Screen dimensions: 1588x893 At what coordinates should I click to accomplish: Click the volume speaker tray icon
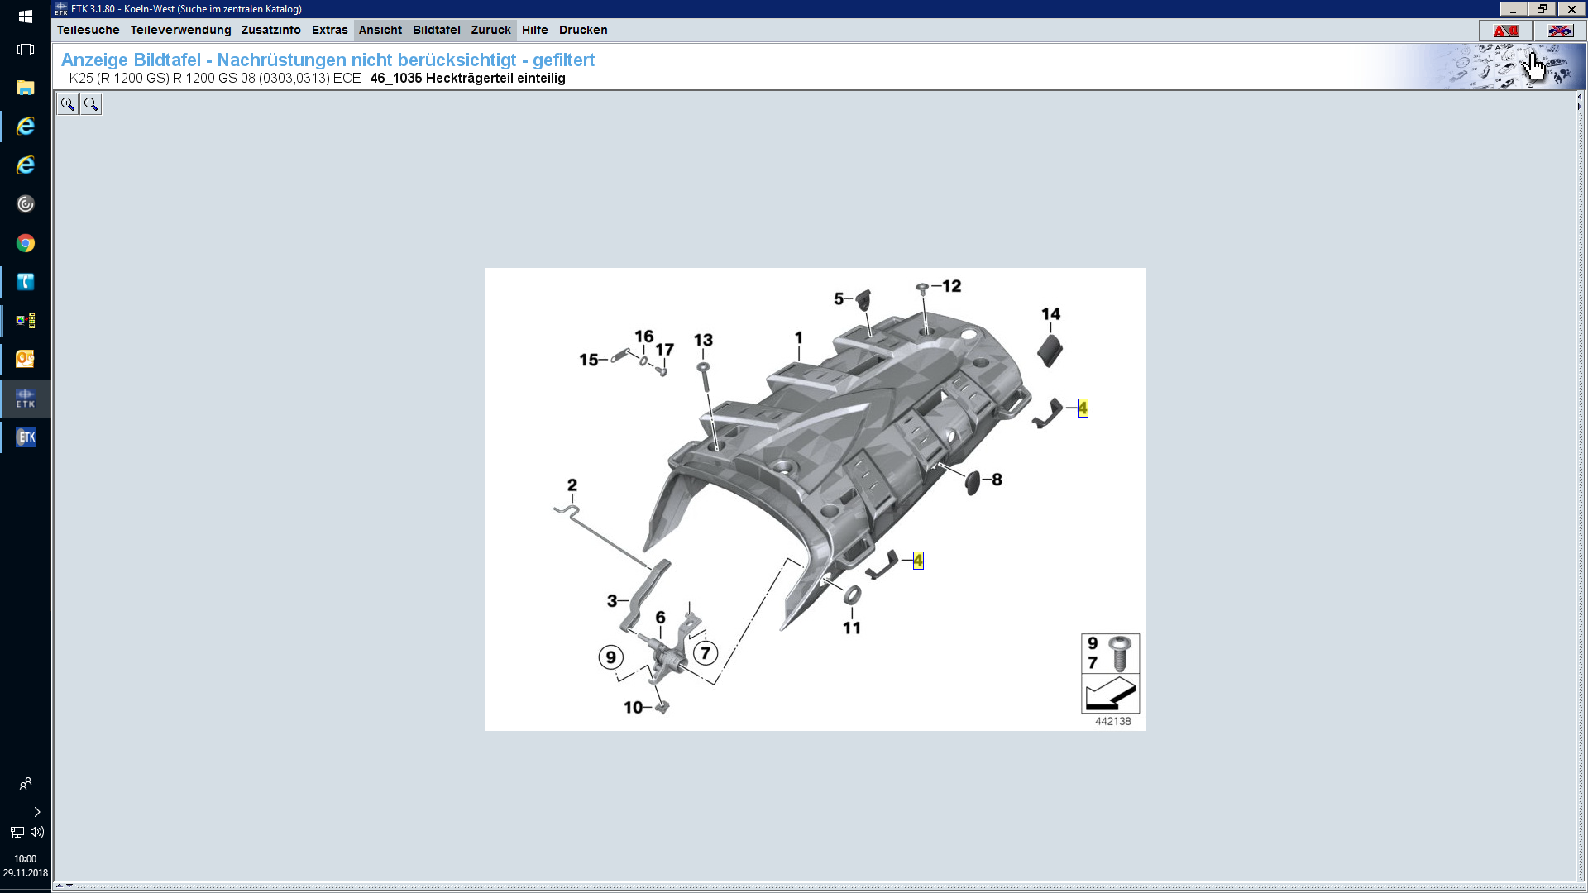click(x=37, y=832)
